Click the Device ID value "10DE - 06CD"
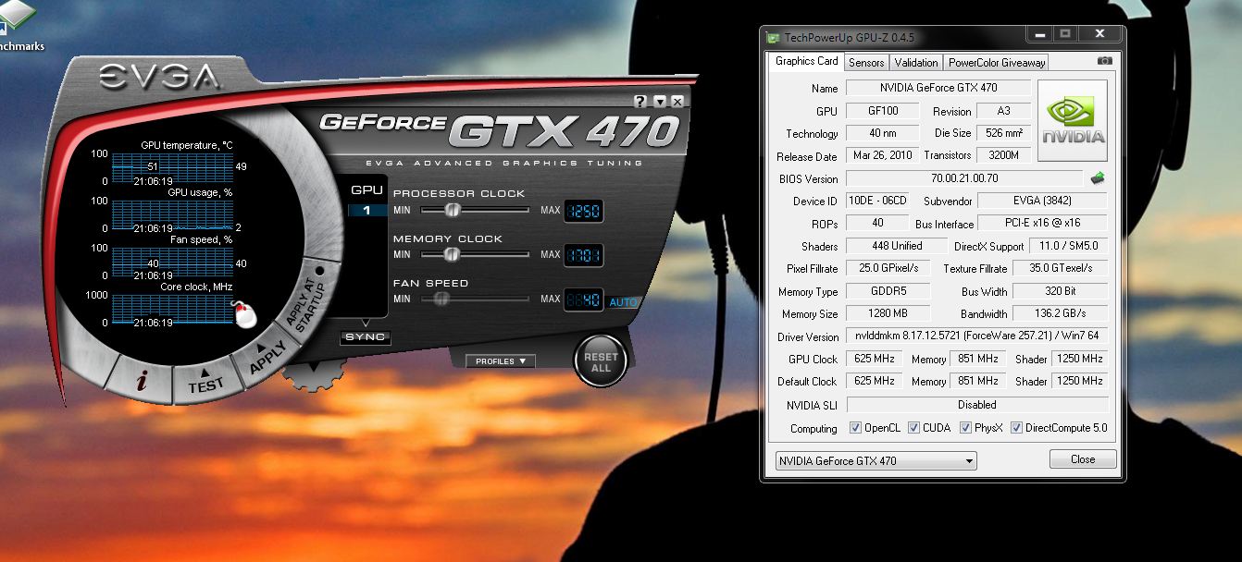The width and height of the screenshot is (1242, 562). [x=878, y=201]
